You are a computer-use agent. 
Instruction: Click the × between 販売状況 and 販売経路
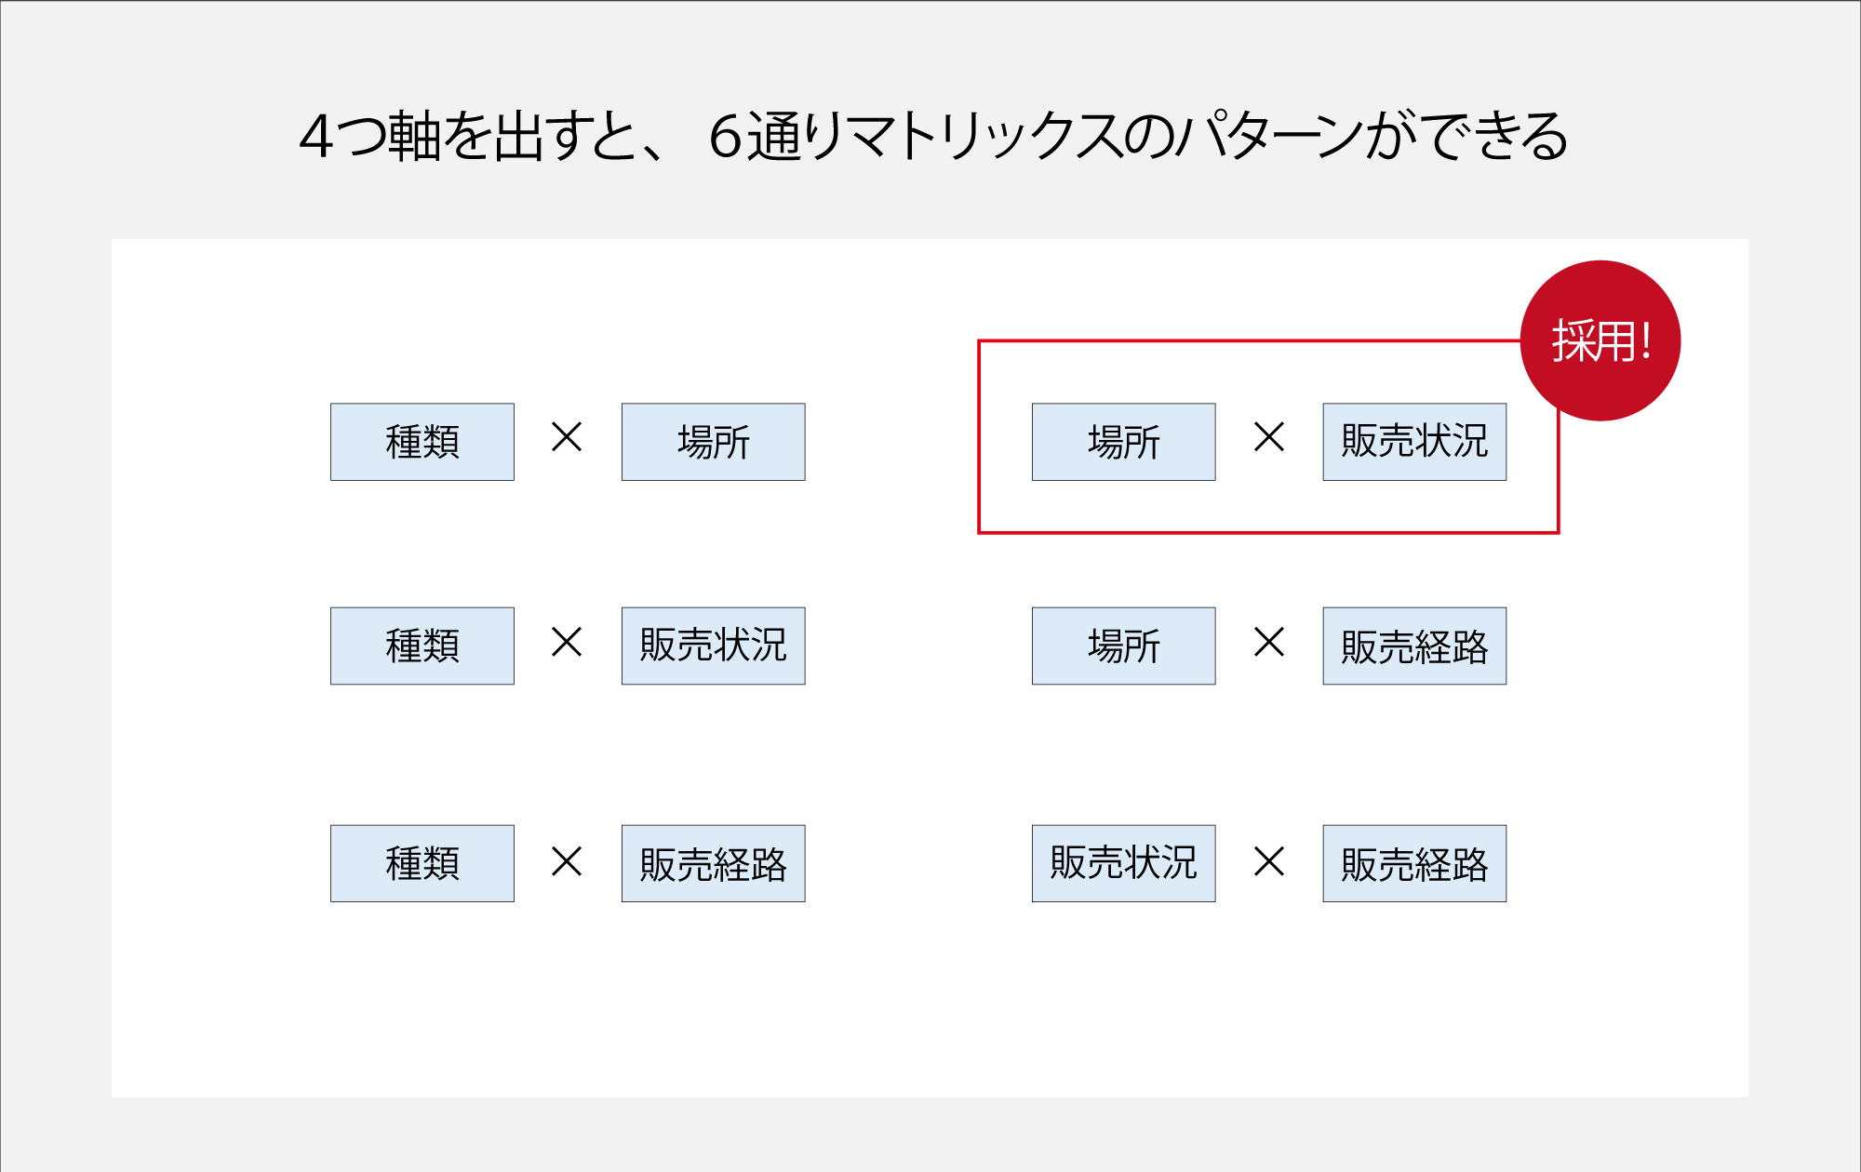coord(1269,860)
